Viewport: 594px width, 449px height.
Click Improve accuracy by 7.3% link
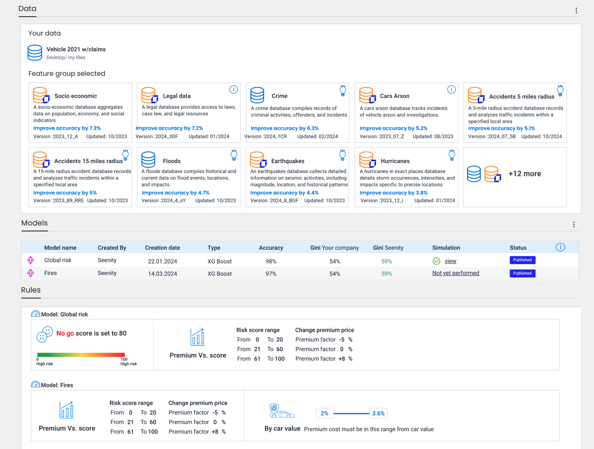(67, 128)
